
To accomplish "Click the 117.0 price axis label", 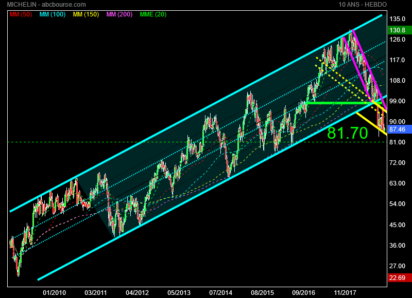I will coord(397,60).
